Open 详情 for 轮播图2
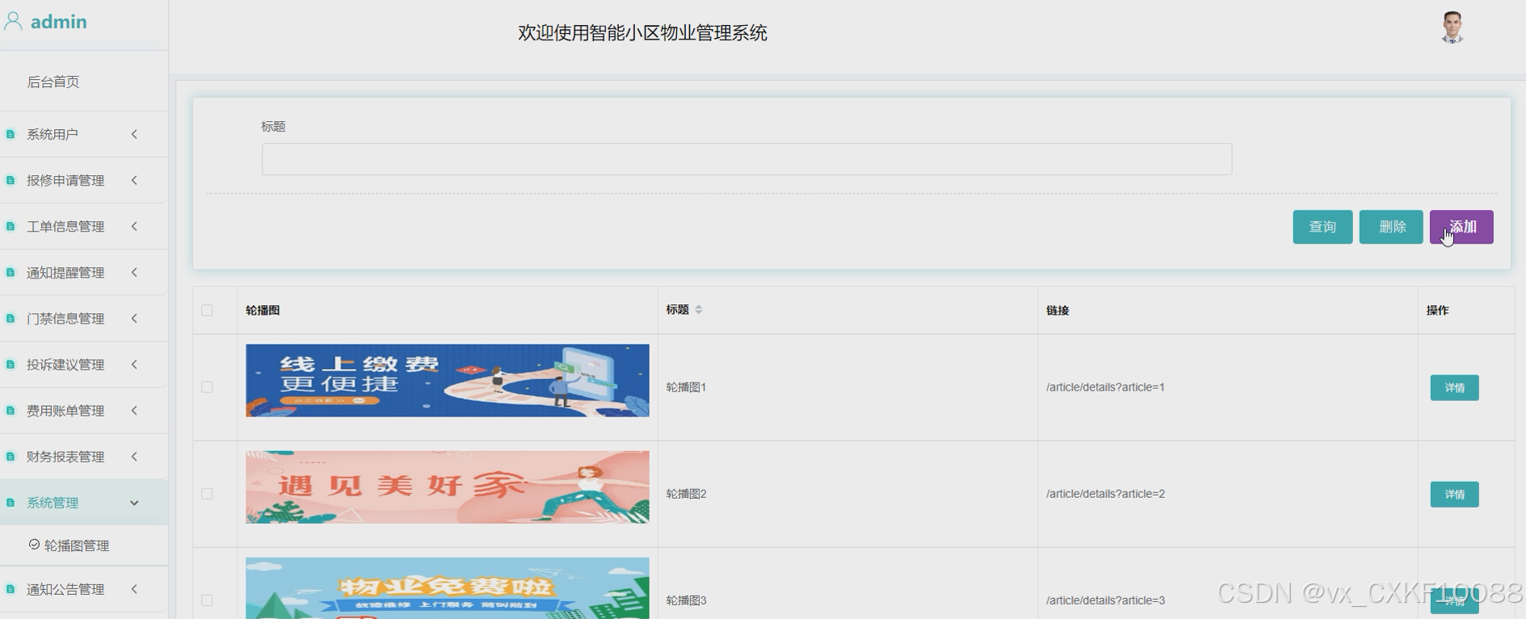Screen dimensions: 1526x619 1454,494
